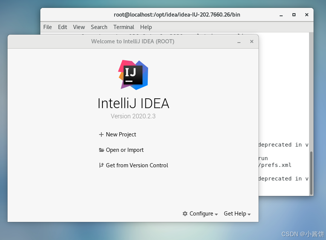The width and height of the screenshot is (326, 240).
Task: Open the terminal Search menu
Action: point(99,27)
